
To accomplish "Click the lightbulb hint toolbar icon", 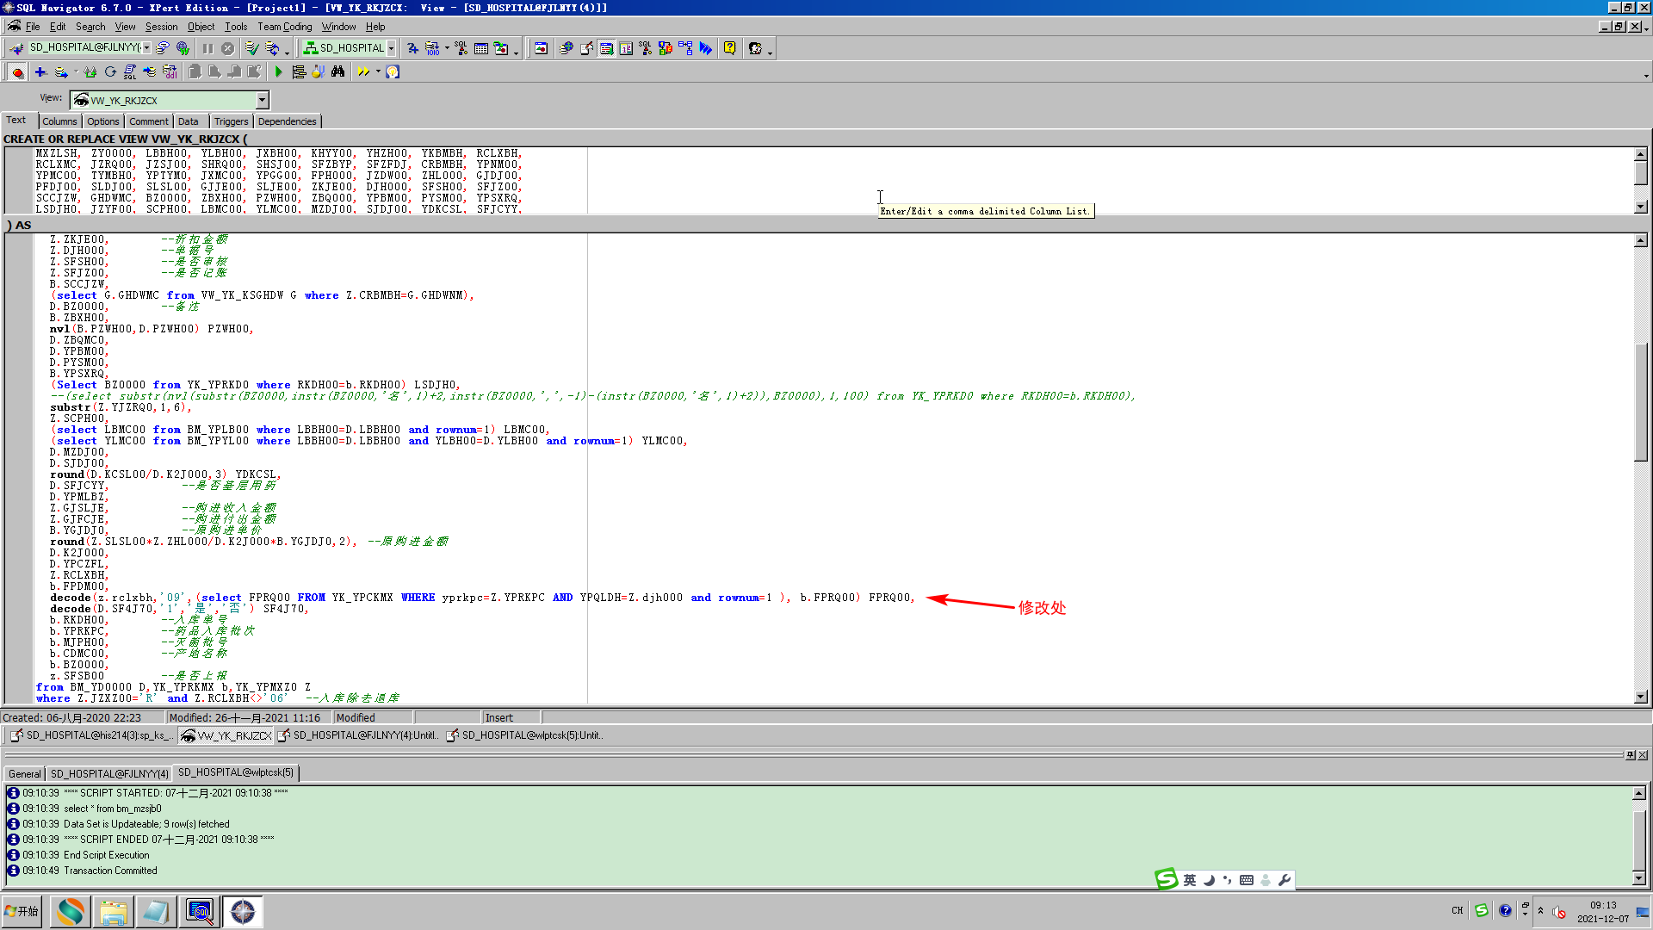I will click(393, 72).
